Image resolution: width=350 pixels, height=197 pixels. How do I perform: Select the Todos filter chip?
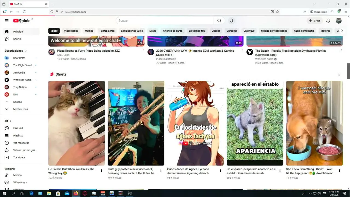point(54,31)
